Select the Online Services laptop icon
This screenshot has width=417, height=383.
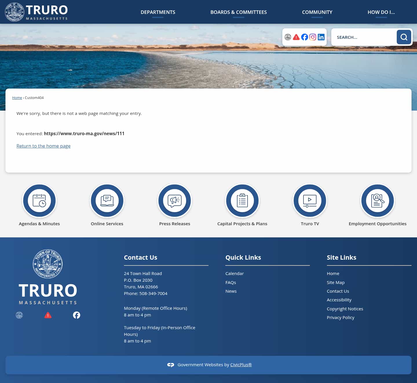107,201
